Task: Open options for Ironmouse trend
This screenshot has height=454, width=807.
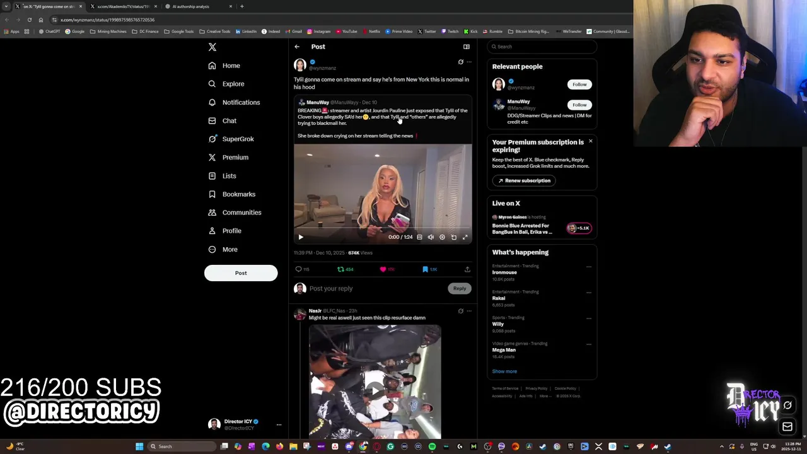Action: pos(589,267)
